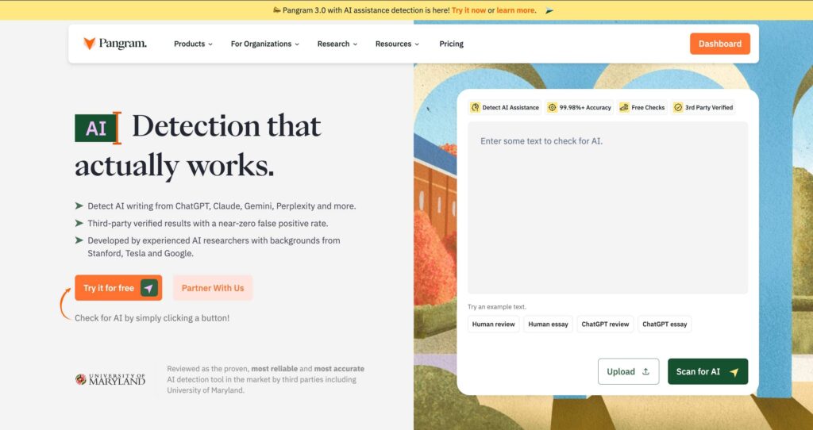Load the ChatGPT essay example text
The image size is (813, 430).
(665, 324)
